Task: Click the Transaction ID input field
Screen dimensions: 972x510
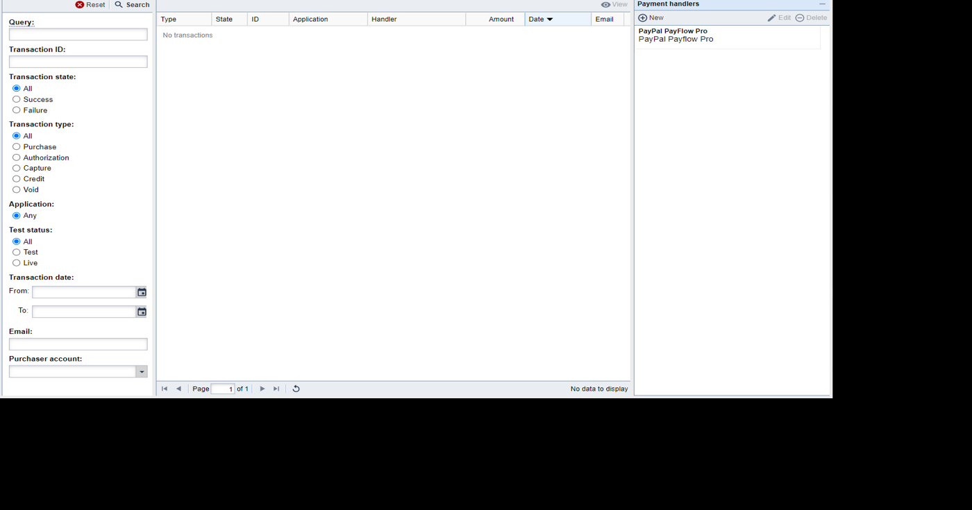Action: coord(78,62)
